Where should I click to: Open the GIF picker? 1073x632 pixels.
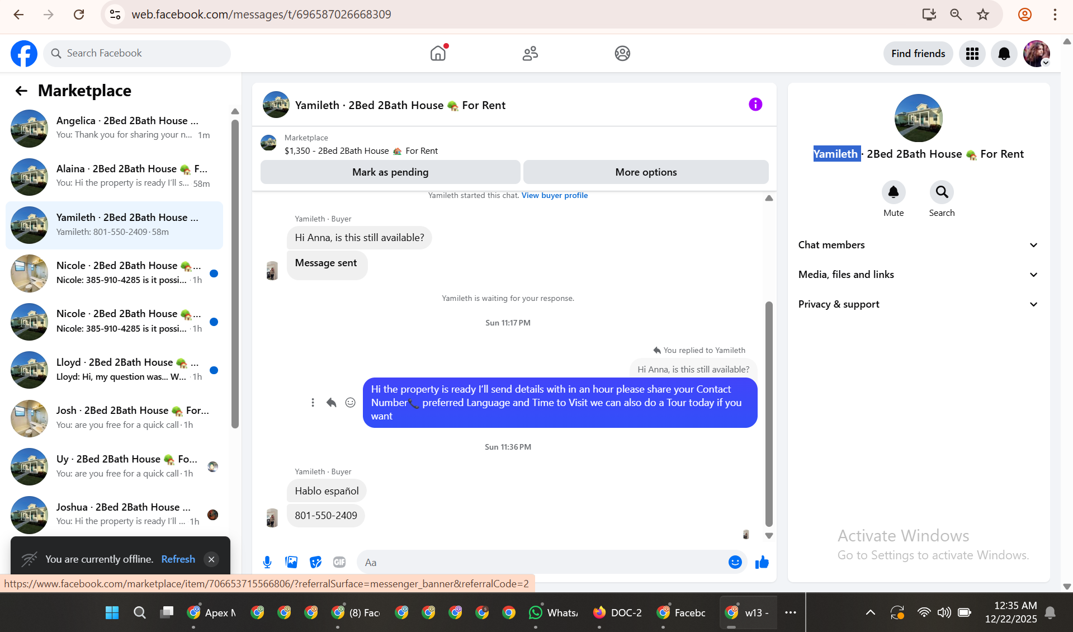[x=339, y=562]
